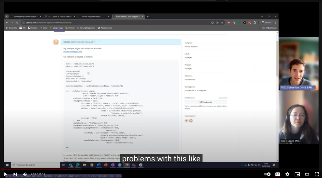Image resolution: width=322 pixels, height=178 pixels.
Task: Mute the video volume speaker icon
Action: [25, 174]
